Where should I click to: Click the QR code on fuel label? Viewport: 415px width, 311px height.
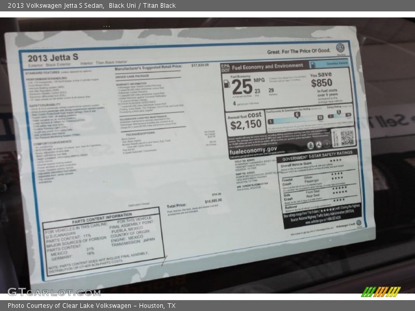tap(347, 138)
